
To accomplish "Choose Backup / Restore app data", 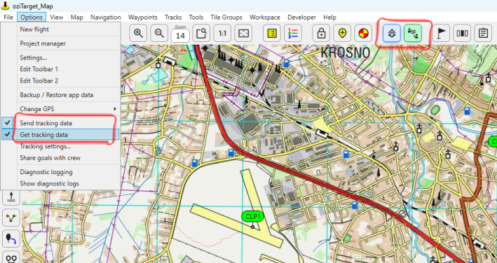I will point(60,95).
